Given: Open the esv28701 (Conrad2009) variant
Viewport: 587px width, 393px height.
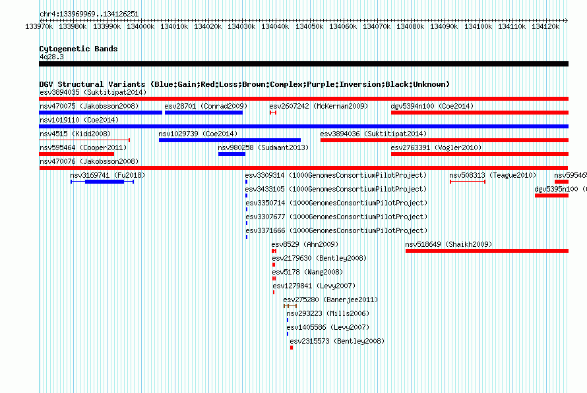Looking at the screenshot, I should point(206,106).
